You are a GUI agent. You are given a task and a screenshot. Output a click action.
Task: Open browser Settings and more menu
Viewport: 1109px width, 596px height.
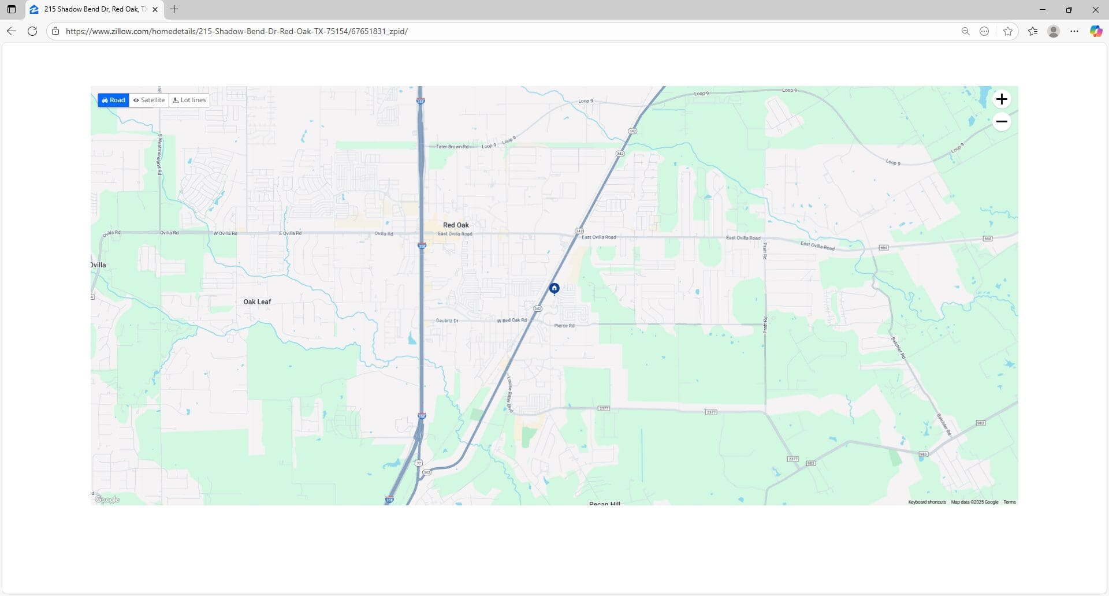(1074, 31)
